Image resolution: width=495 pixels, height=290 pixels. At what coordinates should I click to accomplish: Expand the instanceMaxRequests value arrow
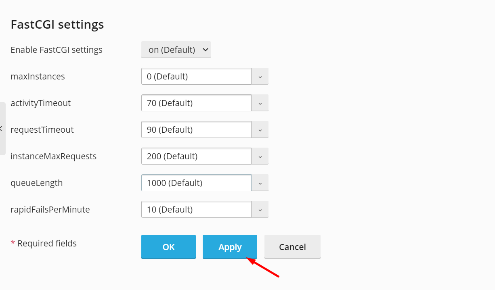point(260,156)
